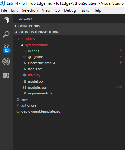Screen dimensions: 125x150
Task: Open main.py file
Action: 34,75
